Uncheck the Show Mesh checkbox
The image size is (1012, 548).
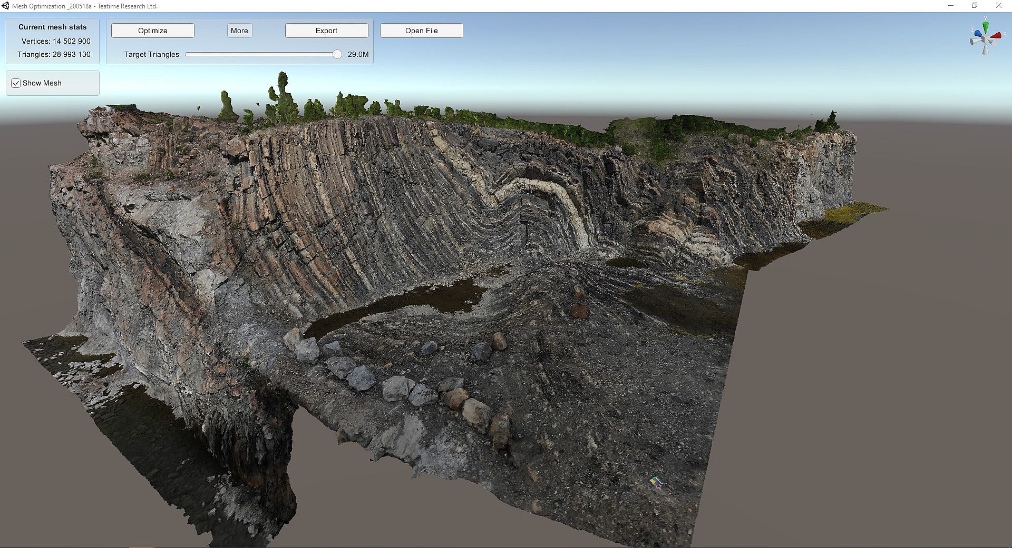16,83
